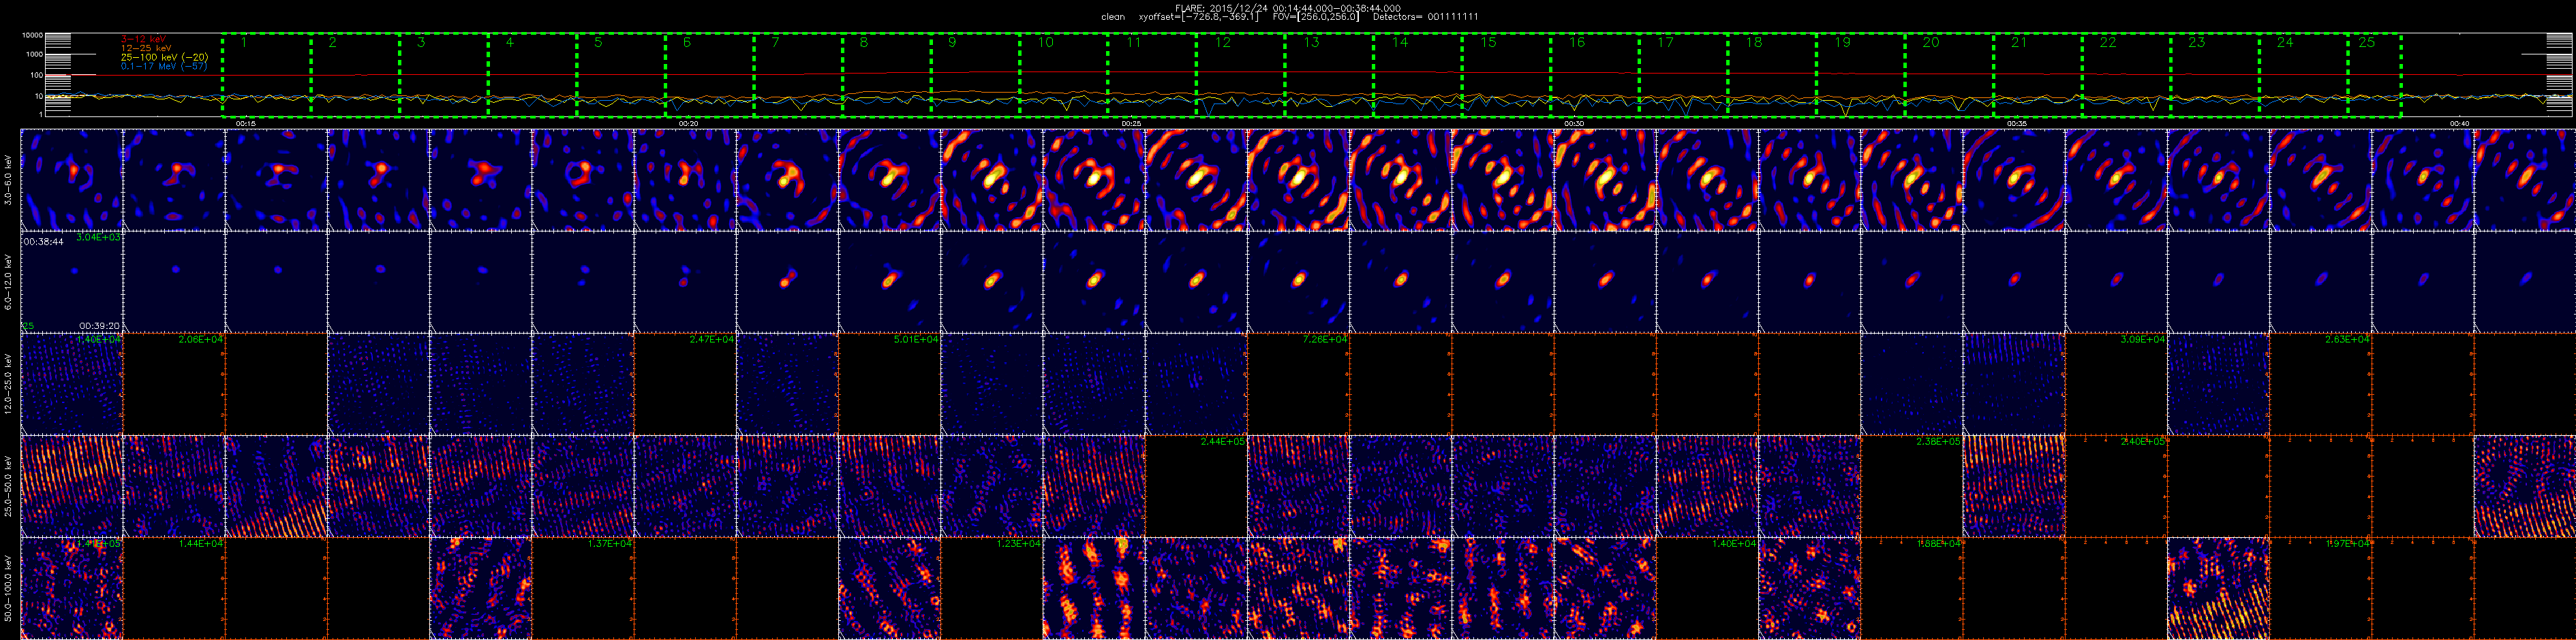Image resolution: width=2576 pixels, height=640 pixels.
Task: Click the 00:35 time axis label
Action: click(x=2016, y=123)
